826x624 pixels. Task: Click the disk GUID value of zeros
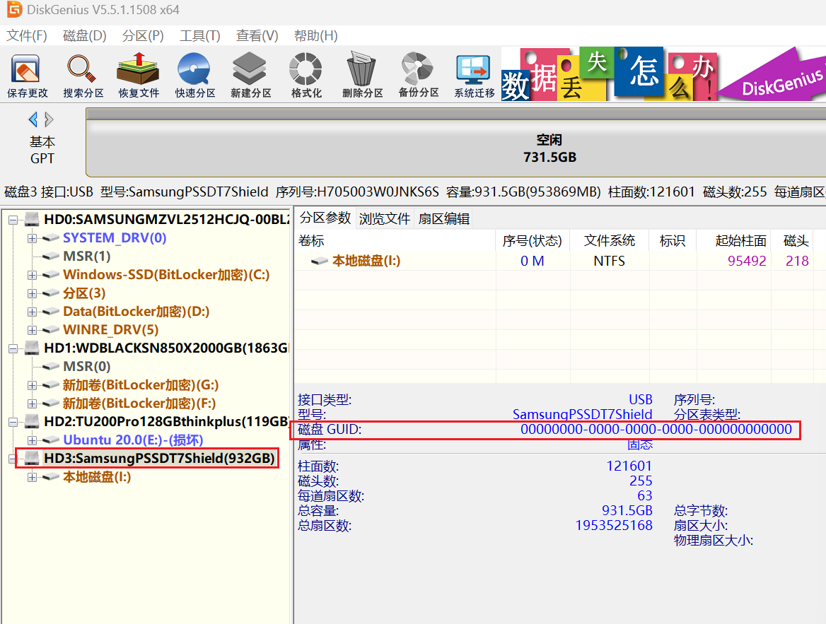point(656,429)
